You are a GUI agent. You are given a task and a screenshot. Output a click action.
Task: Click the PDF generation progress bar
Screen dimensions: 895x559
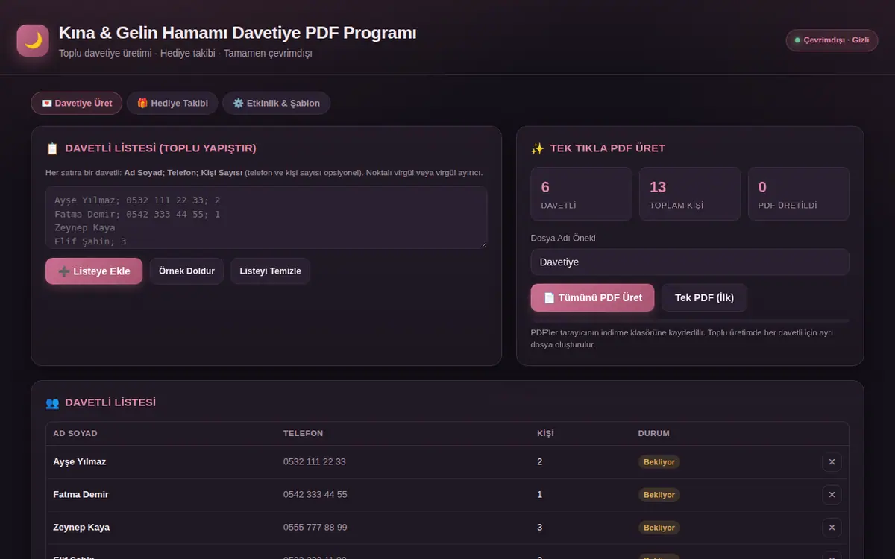pos(690,320)
